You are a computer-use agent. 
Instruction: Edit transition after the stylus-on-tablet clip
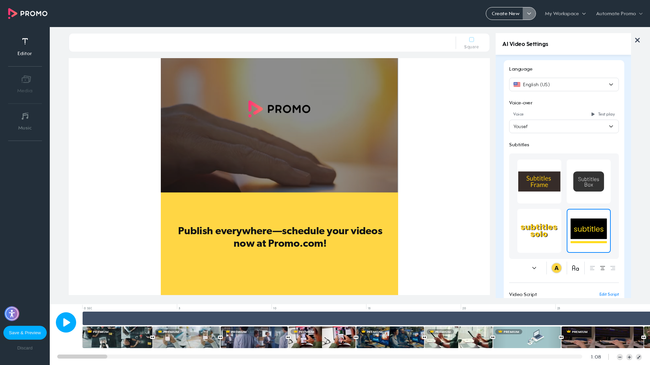pos(493,337)
